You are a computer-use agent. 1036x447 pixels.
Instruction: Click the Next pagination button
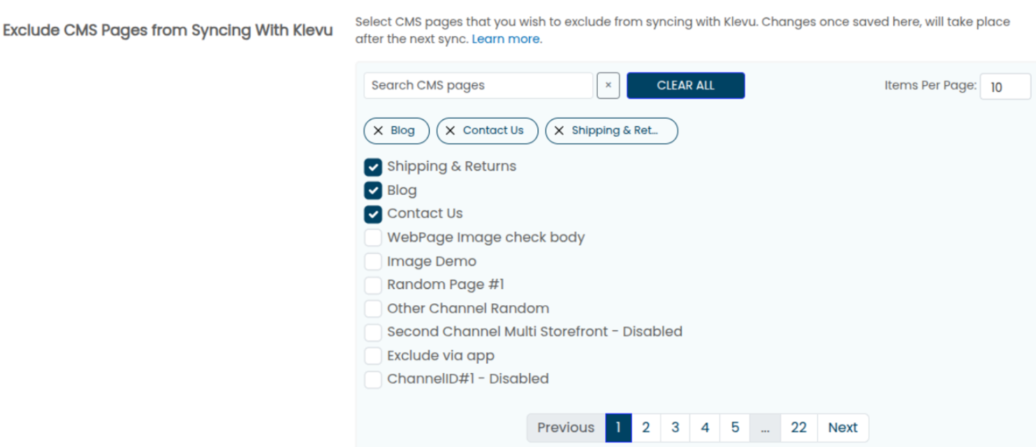(x=842, y=428)
